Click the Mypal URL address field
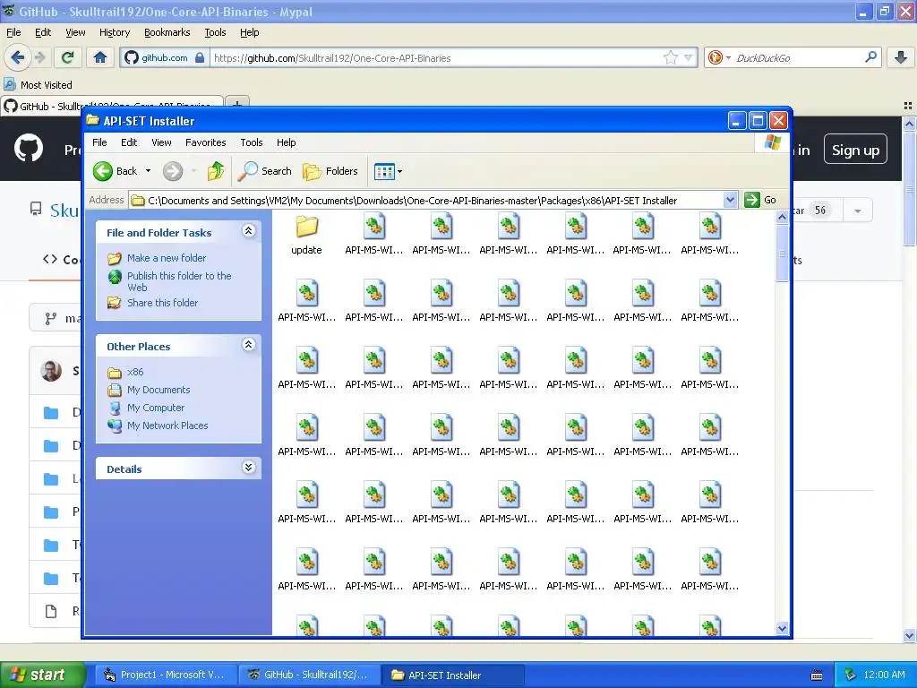This screenshot has width=917, height=688. [436, 58]
